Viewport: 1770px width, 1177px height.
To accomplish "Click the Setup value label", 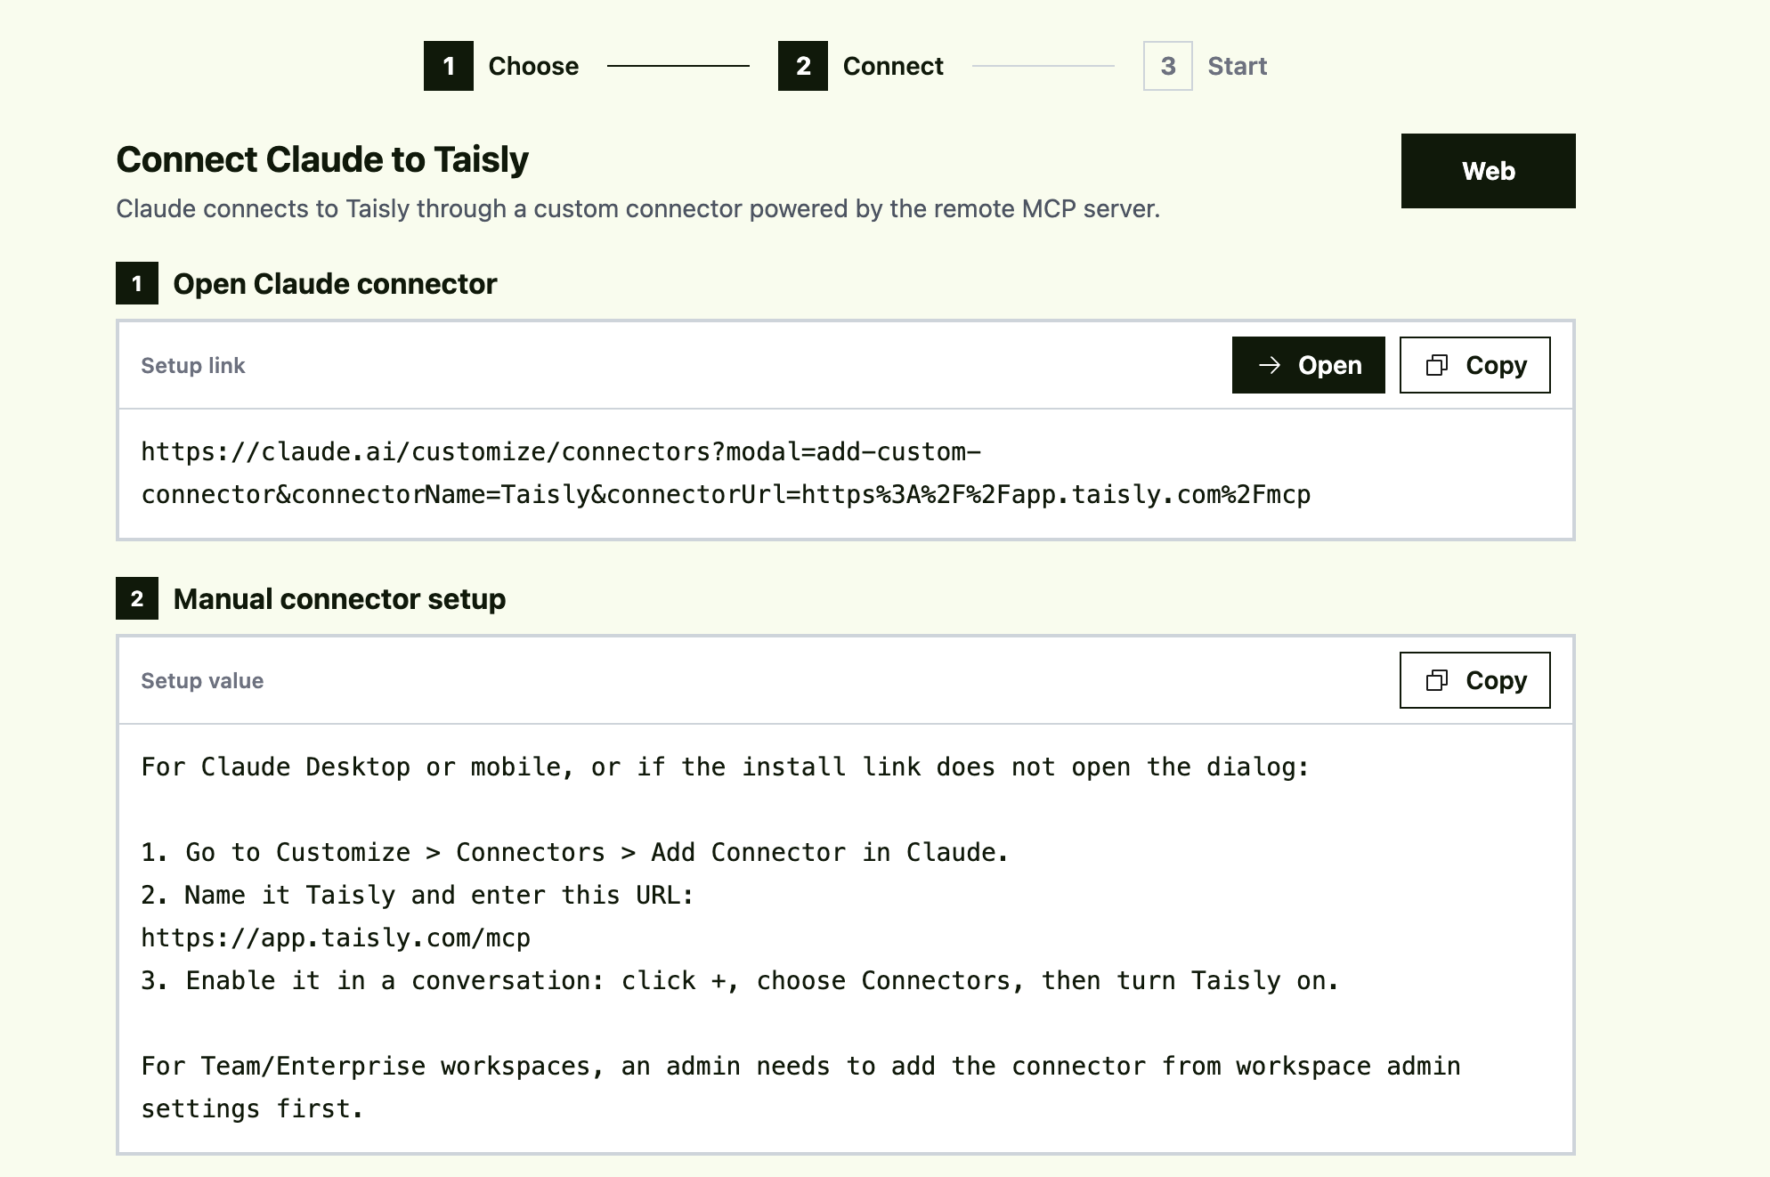I will pos(202,680).
